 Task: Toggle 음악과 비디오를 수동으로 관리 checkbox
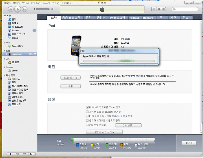pos(87,120)
